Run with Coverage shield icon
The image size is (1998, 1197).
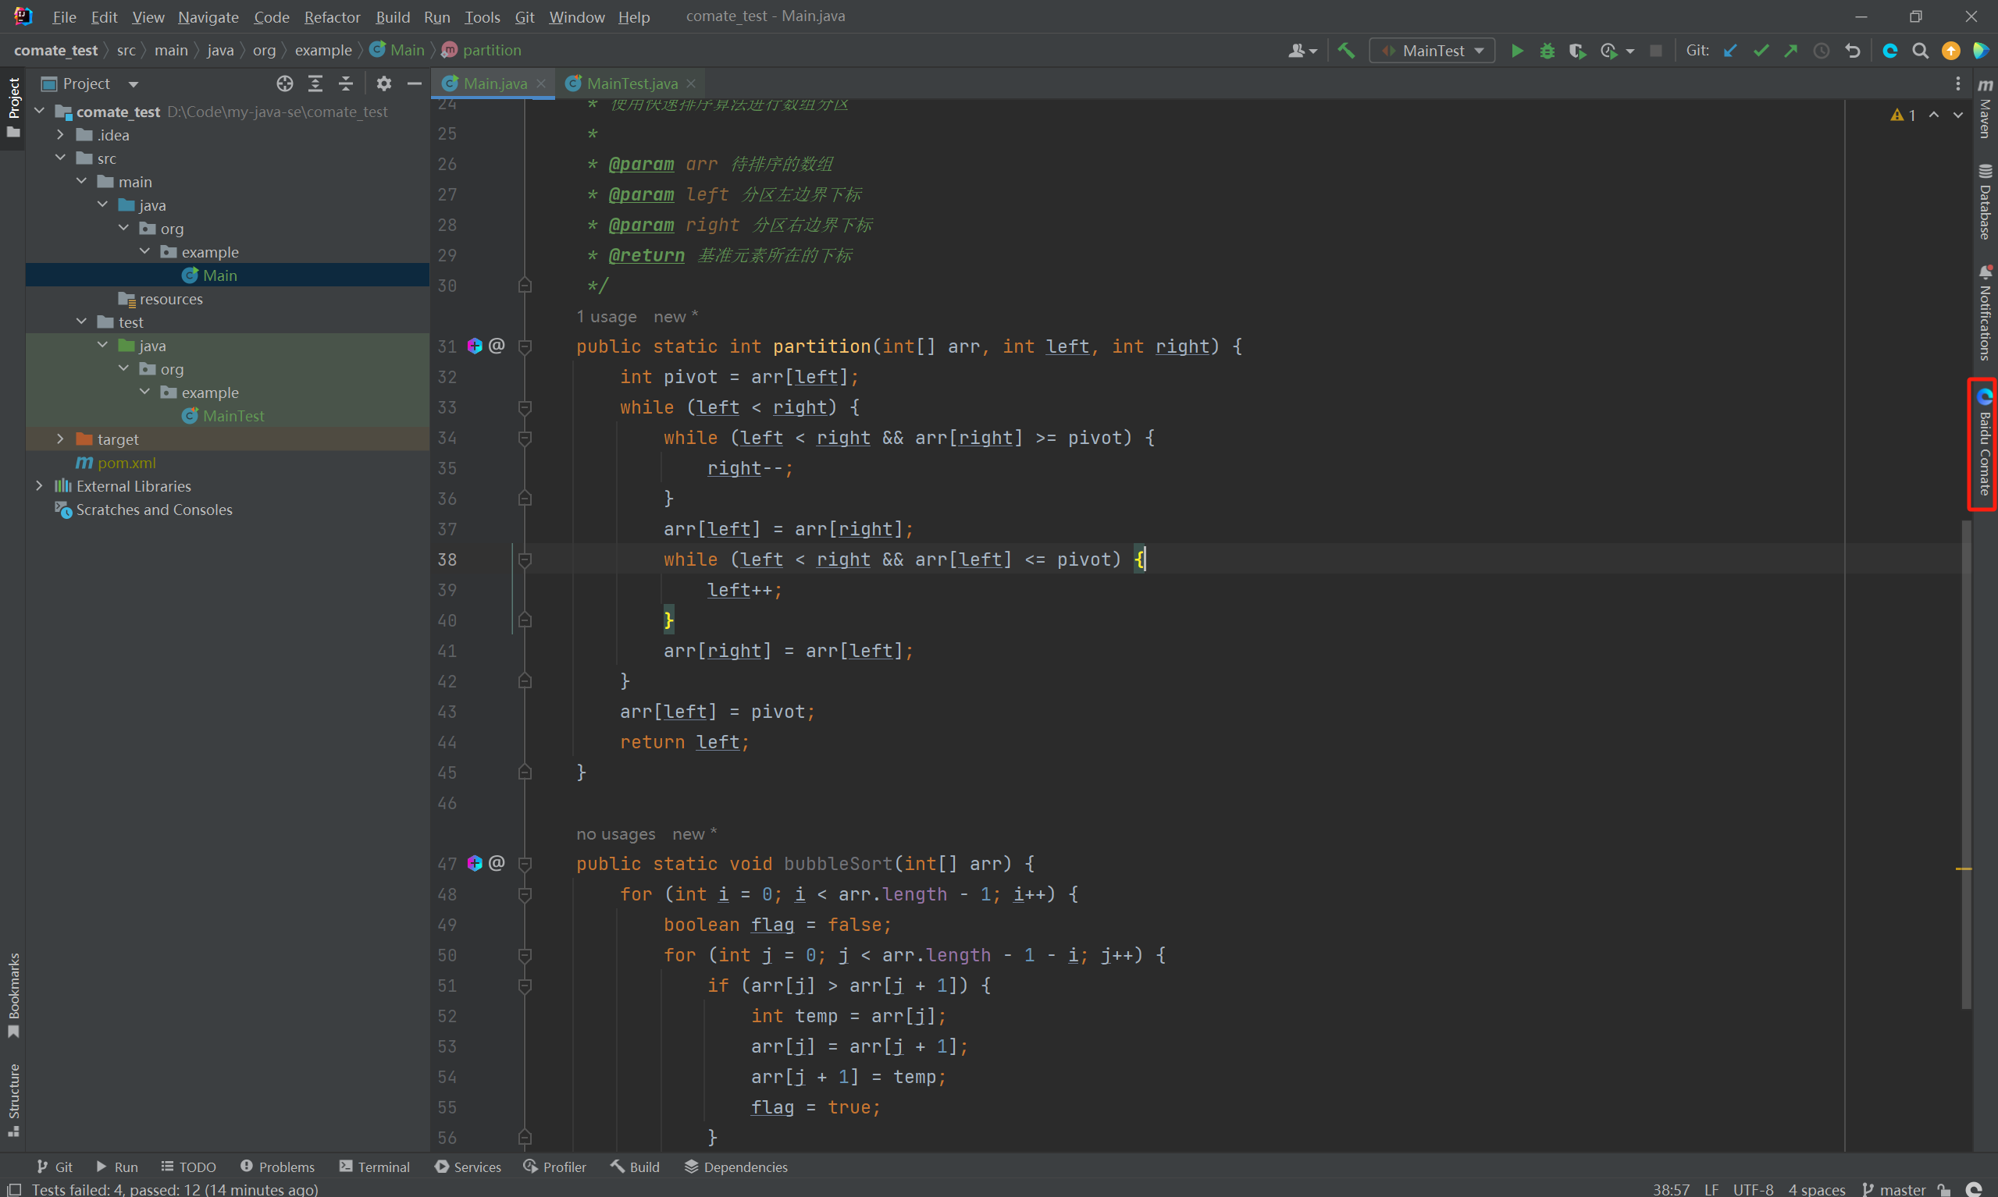[x=1577, y=51]
